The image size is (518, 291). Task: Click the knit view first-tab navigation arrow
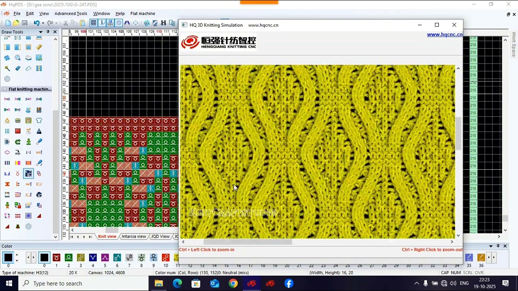72,237
